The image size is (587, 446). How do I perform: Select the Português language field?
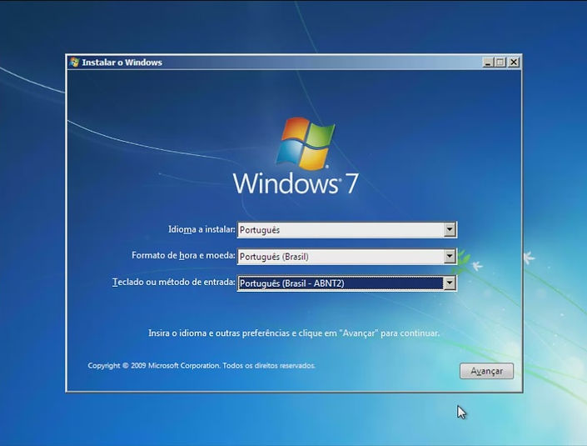346,230
